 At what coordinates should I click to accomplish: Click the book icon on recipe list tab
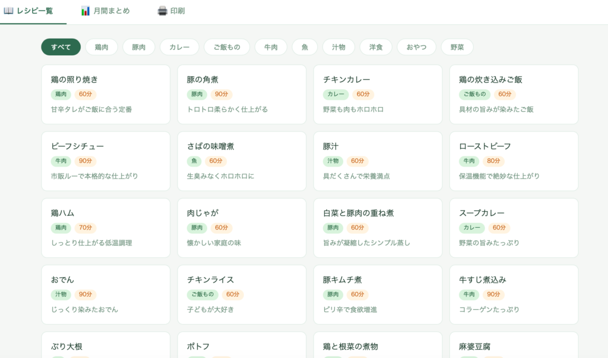8,11
